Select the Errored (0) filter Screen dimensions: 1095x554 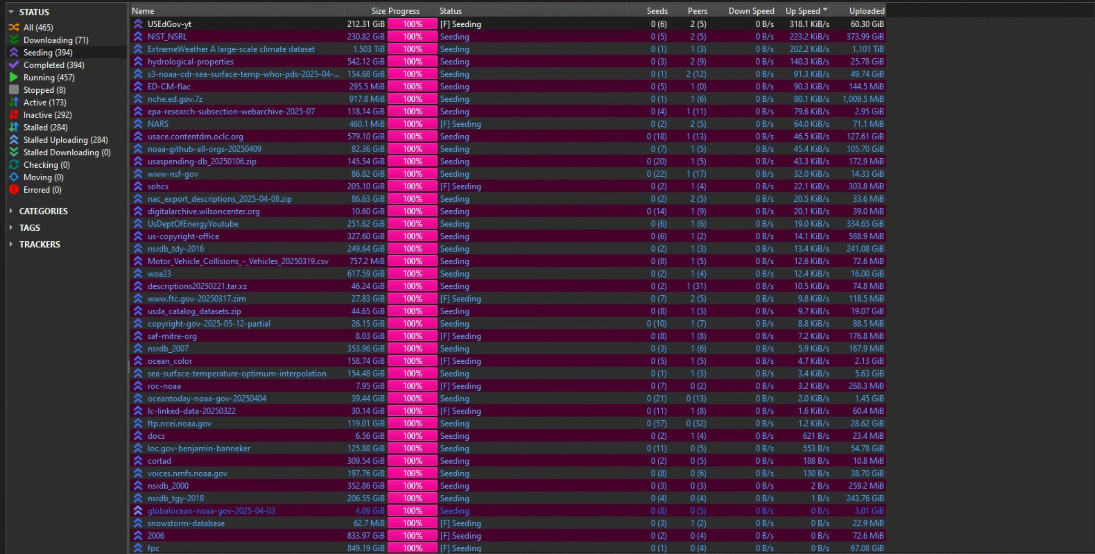[x=66, y=189]
